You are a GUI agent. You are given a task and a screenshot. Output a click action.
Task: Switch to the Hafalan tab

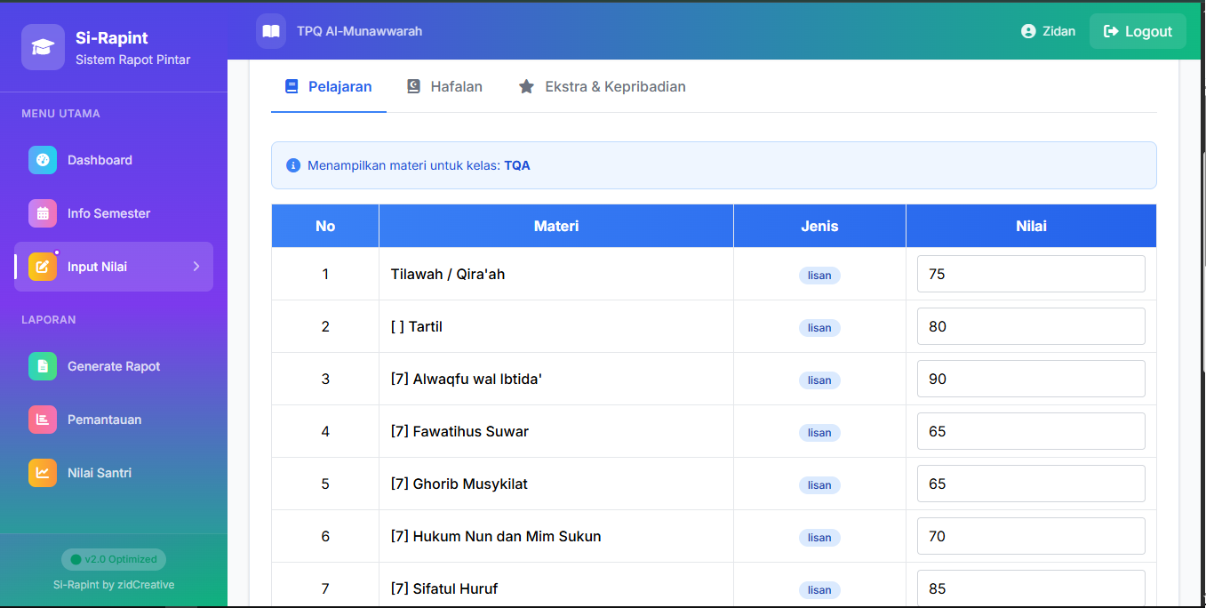coord(444,86)
